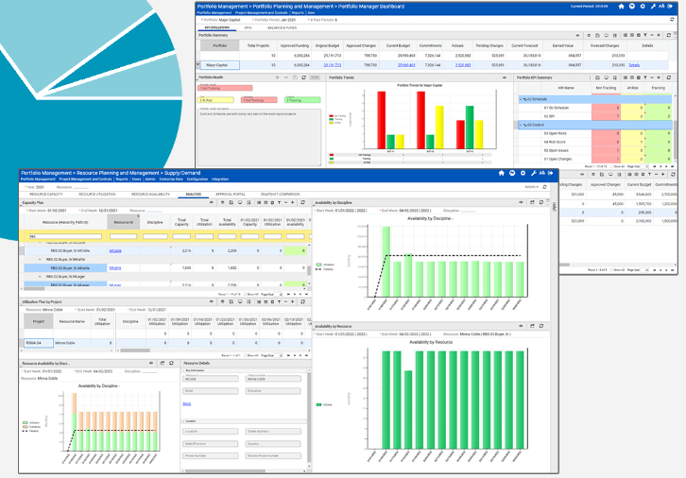Click plus icon in Portfolio Health toolbar
The image size is (686, 478).
pos(277,77)
